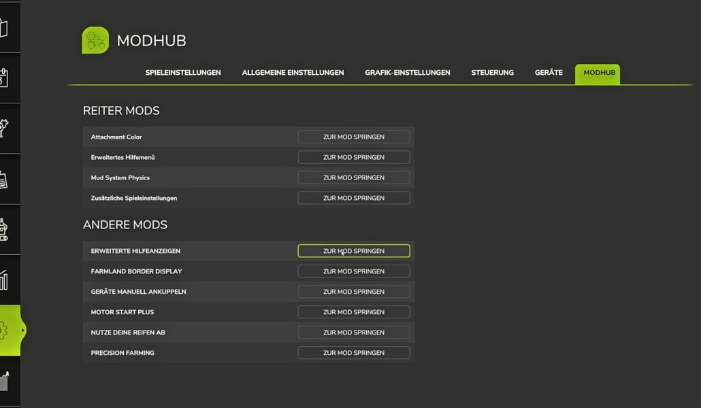This screenshot has width=701, height=408.
Task: Switch to the Allgemeine Einstellungen tab
Action: 293,73
